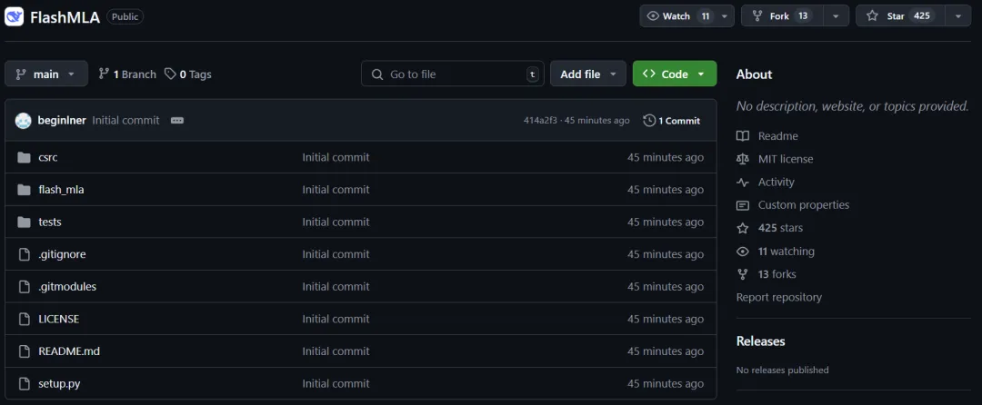This screenshot has height=405, width=982.
Task: Open the main branch dropdown
Action: click(46, 74)
